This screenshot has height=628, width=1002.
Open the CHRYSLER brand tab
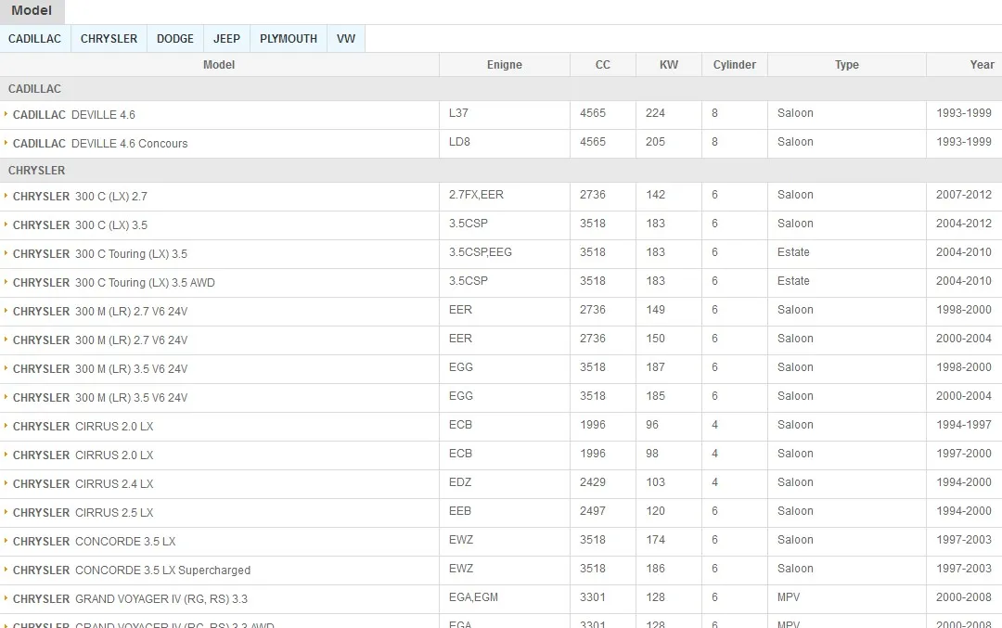tap(109, 39)
